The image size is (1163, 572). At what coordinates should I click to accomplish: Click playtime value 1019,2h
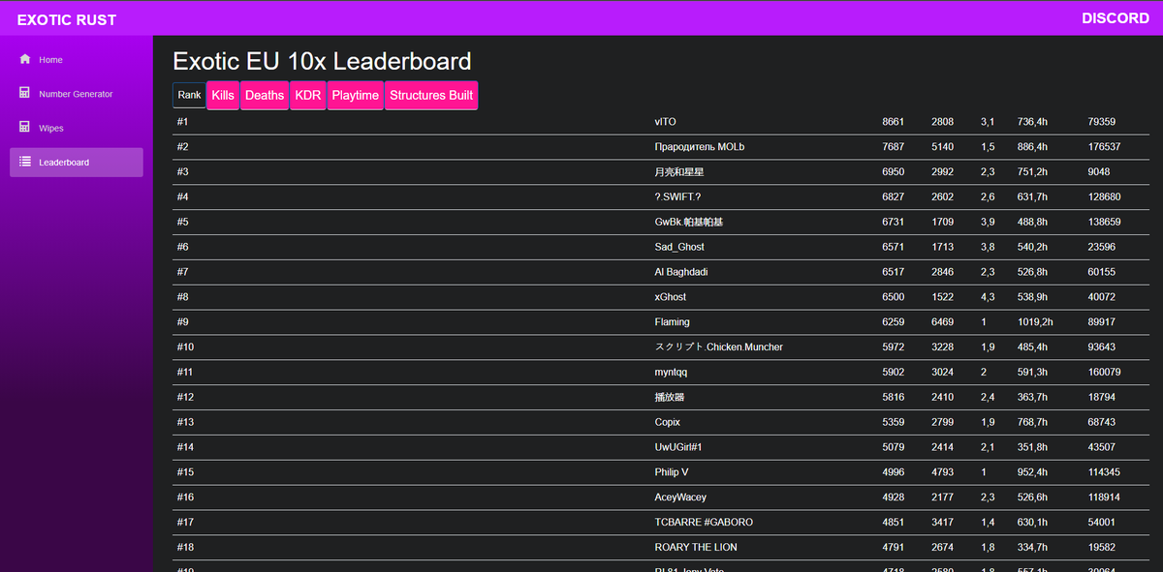click(x=1035, y=322)
